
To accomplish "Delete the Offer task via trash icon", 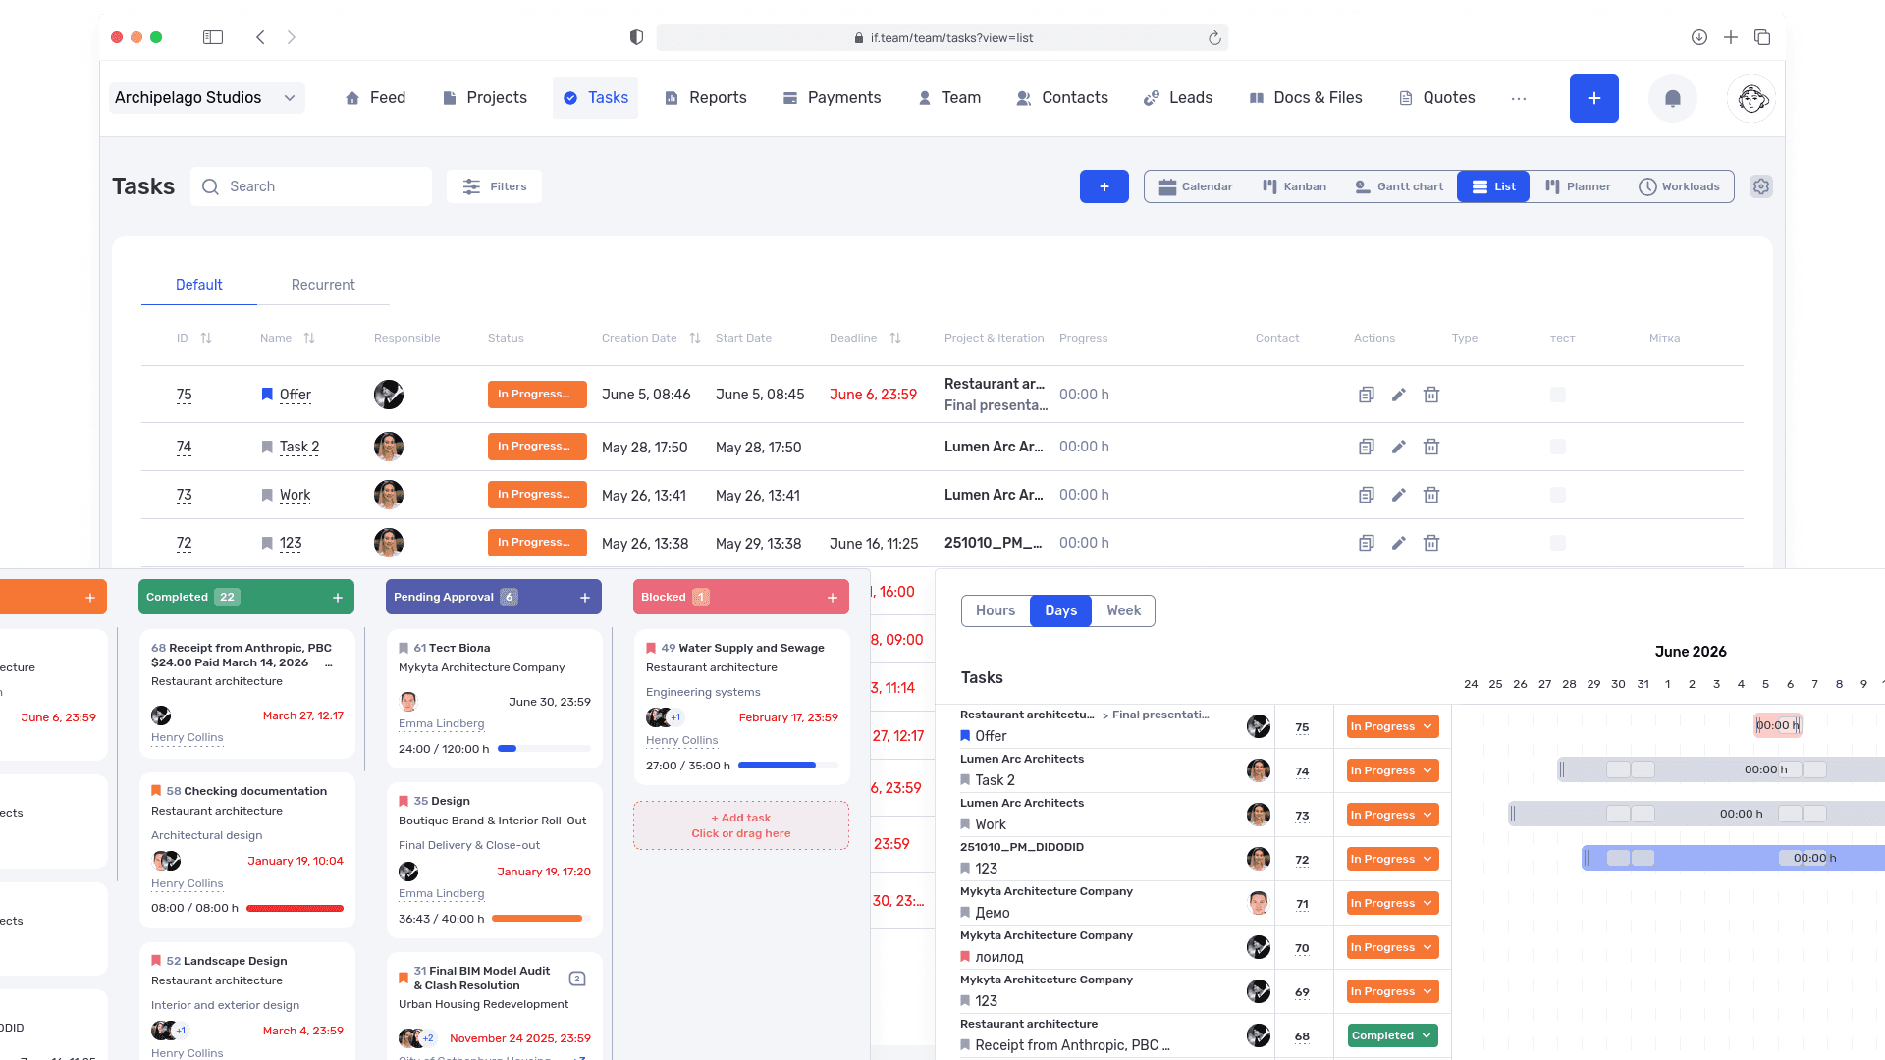I will [x=1431, y=395].
